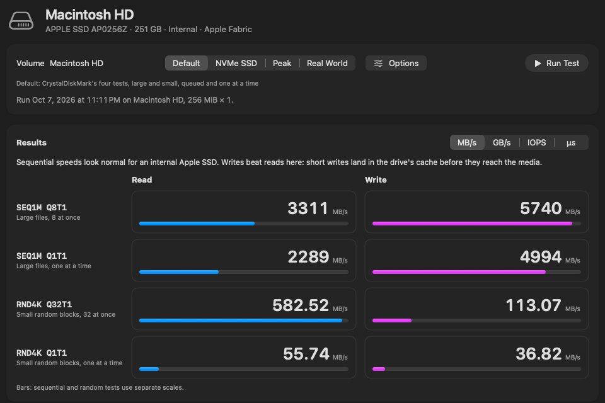Click the 2289 MB/s read value
The width and height of the screenshot is (605, 403).
click(x=318, y=257)
